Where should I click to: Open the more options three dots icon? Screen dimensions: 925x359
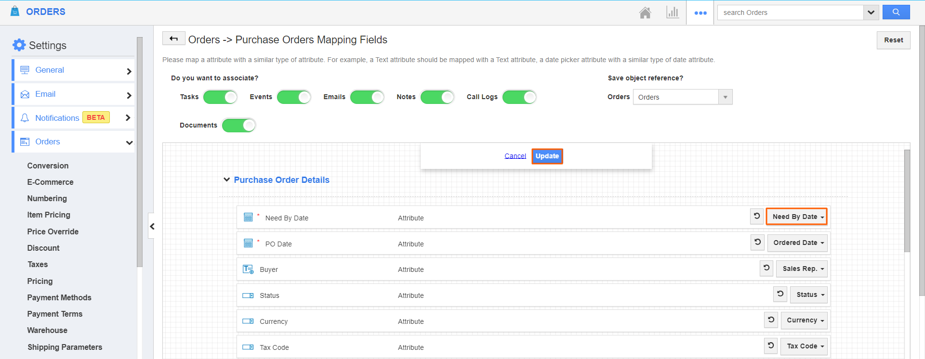[x=700, y=13]
